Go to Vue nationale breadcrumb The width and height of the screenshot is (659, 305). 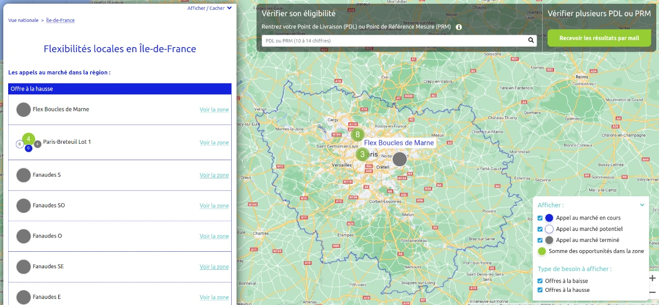click(23, 20)
